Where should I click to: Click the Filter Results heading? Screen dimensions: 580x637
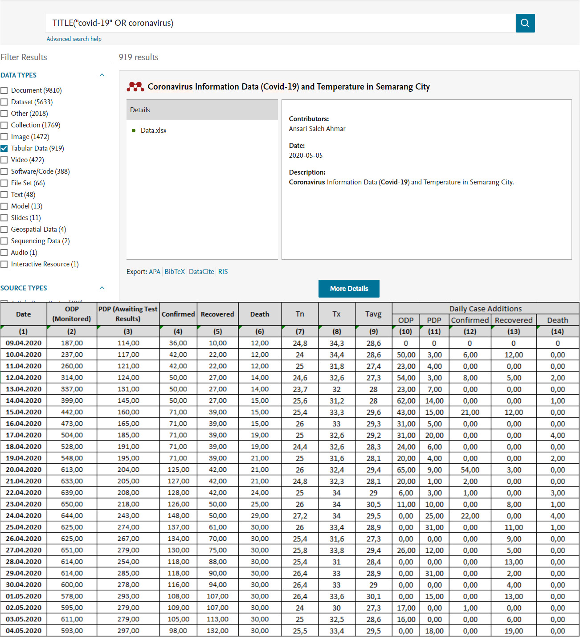pos(24,57)
